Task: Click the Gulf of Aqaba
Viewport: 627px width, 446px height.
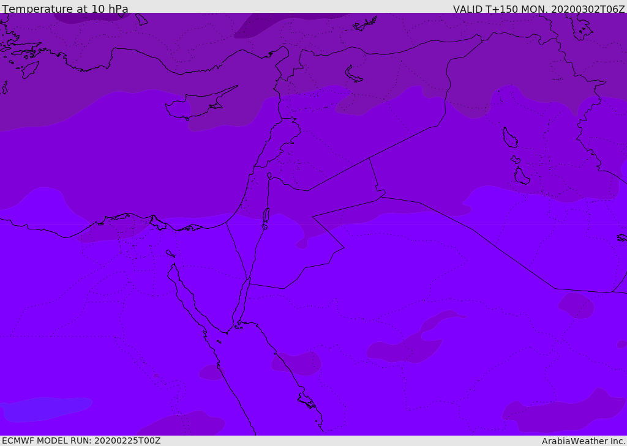Action: click(241, 300)
